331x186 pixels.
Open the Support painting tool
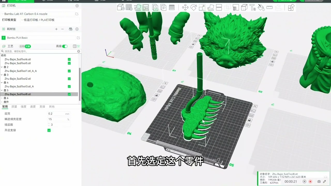click(236, 7)
